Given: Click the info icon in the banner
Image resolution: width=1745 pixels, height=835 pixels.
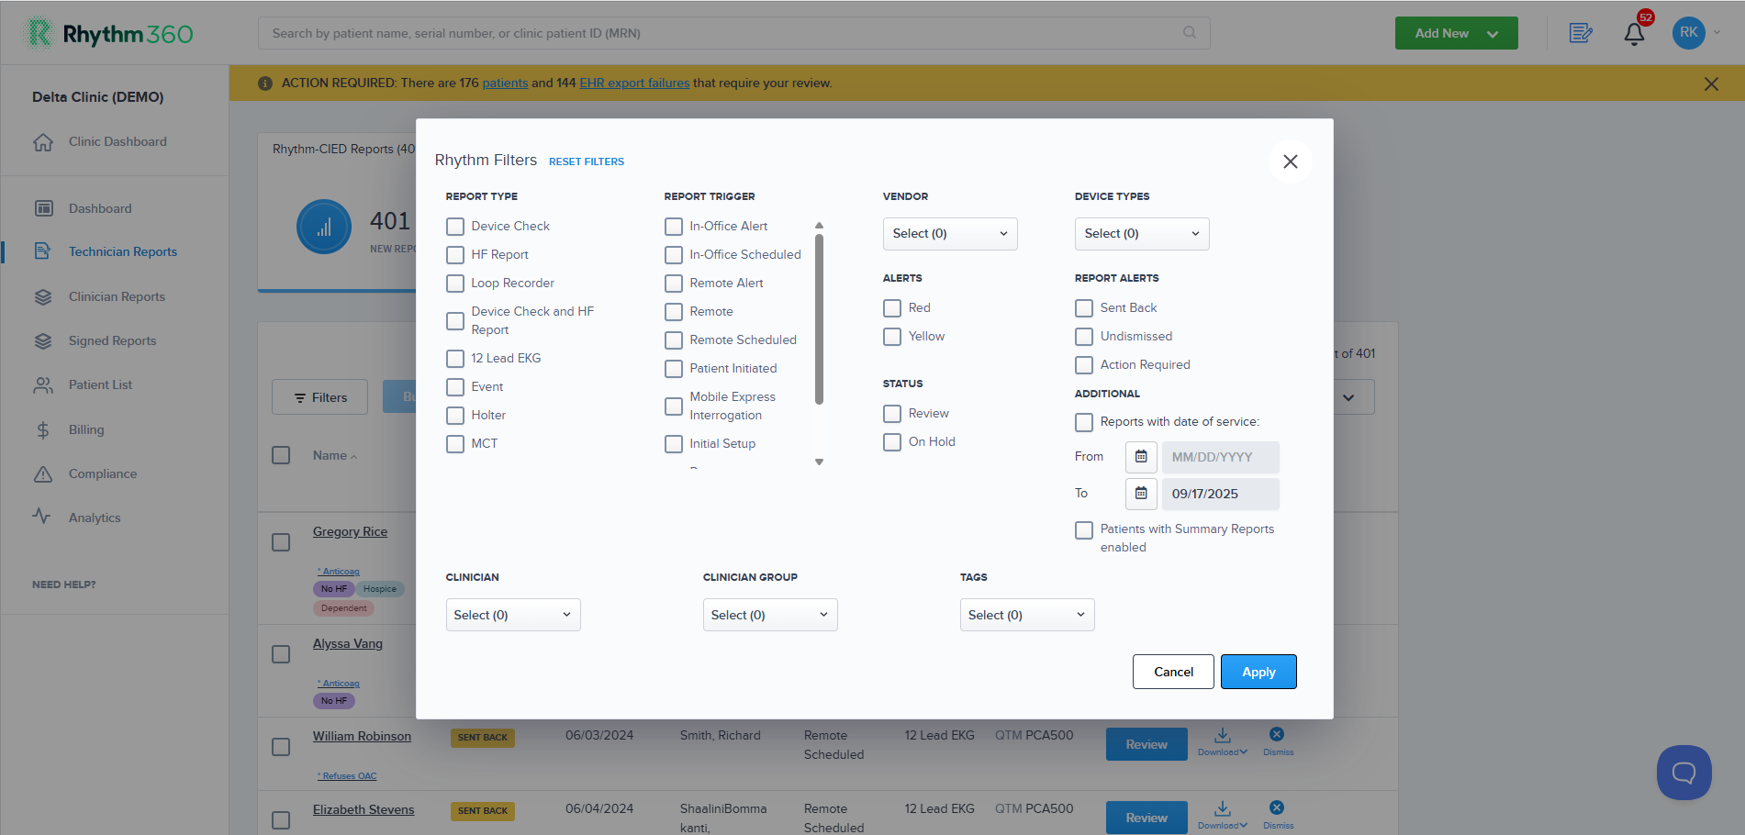Looking at the screenshot, I should point(265,83).
